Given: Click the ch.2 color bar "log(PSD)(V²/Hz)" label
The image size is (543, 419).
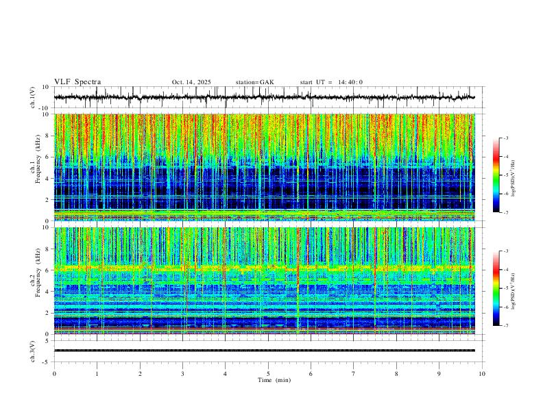Looking at the screenshot, I should coord(514,291).
